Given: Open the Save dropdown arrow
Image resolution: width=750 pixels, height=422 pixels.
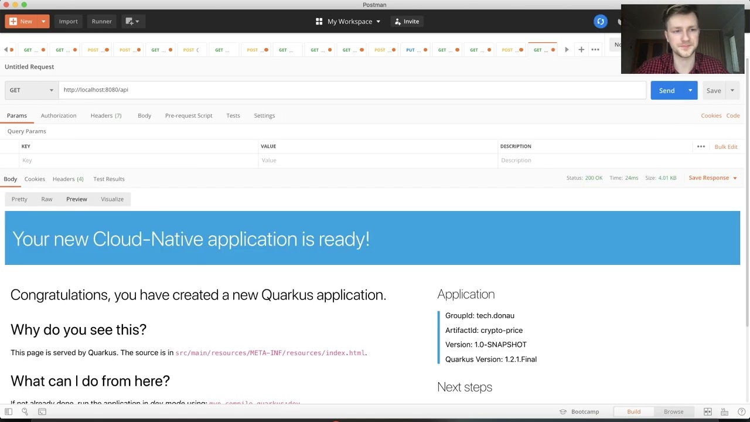Looking at the screenshot, I should [x=732, y=90].
